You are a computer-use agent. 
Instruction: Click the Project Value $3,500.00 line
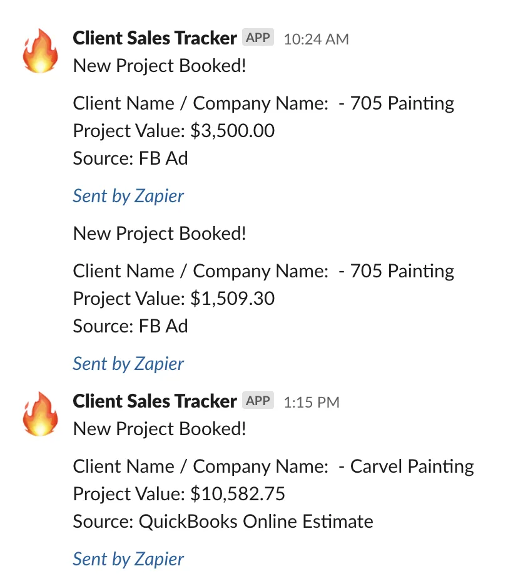(174, 131)
